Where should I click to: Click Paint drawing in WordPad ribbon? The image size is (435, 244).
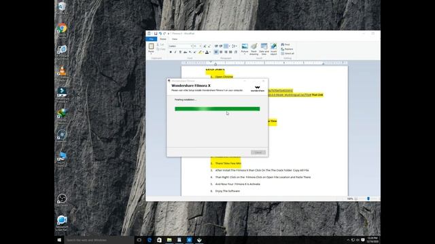[254, 49]
